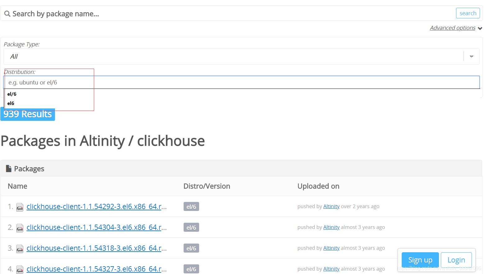Open clickhouse-client-1.1.54327-3.el6 package link
This screenshot has height=274, width=484.
[x=97, y=269]
